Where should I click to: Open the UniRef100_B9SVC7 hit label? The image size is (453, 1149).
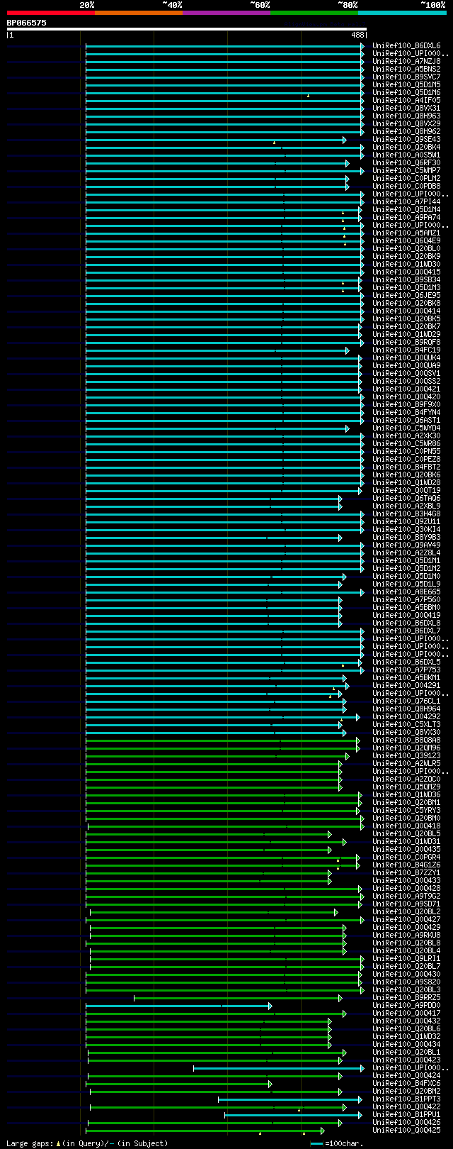click(x=406, y=77)
